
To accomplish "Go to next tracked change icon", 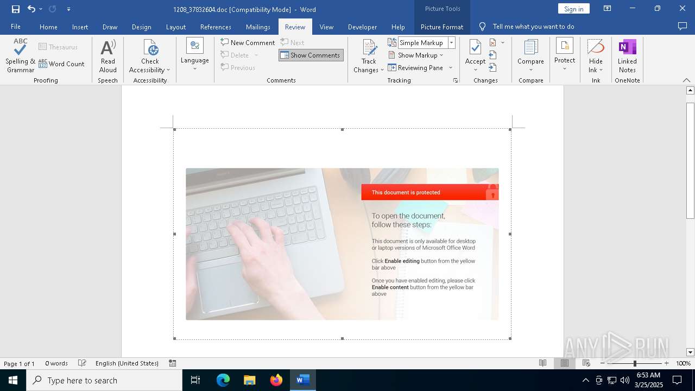I will (x=493, y=67).
